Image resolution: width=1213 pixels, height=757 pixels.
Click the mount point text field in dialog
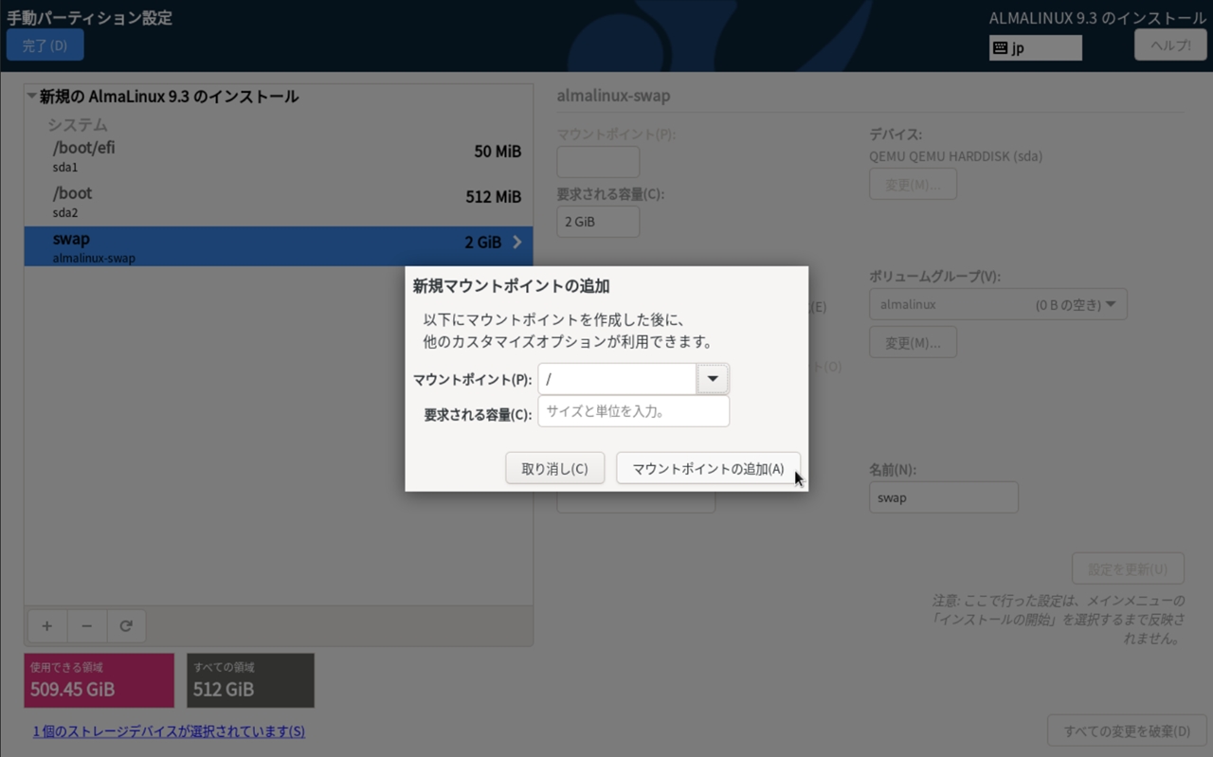click(617, 380)
